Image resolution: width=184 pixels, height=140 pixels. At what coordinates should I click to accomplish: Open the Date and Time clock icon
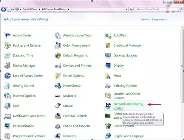(x=7, y=55)
